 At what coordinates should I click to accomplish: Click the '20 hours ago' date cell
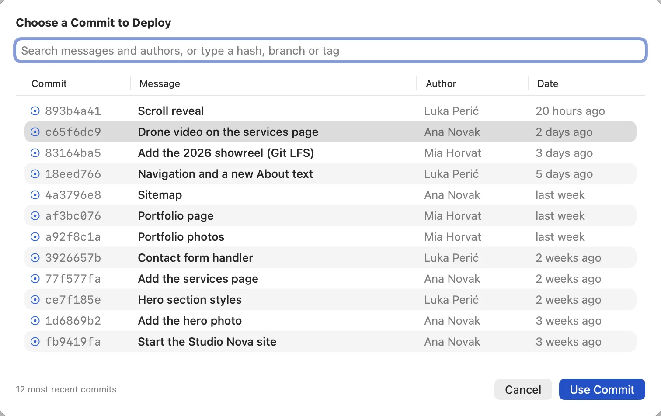(570, 111)
